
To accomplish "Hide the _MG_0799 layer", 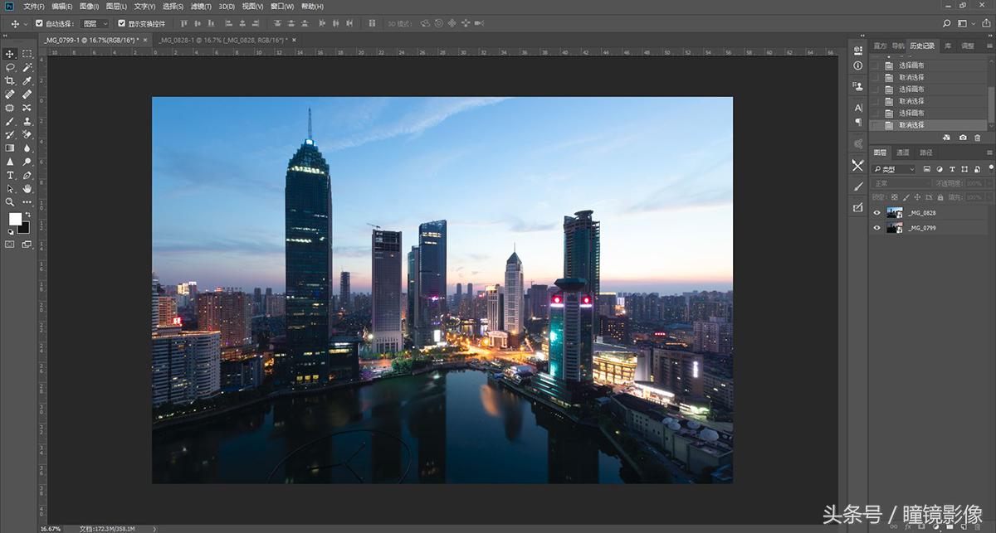I will tap(876, 227).
